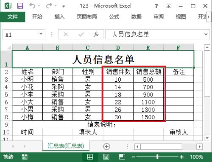Open the undo history dropdown arrow
Viewport: 212px width, 162px height.
point(39,6)
